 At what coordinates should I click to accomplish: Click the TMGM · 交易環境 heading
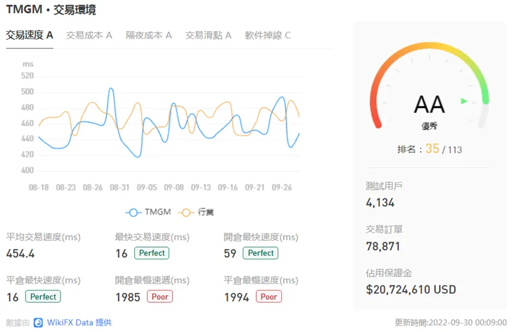pos(51,9)
